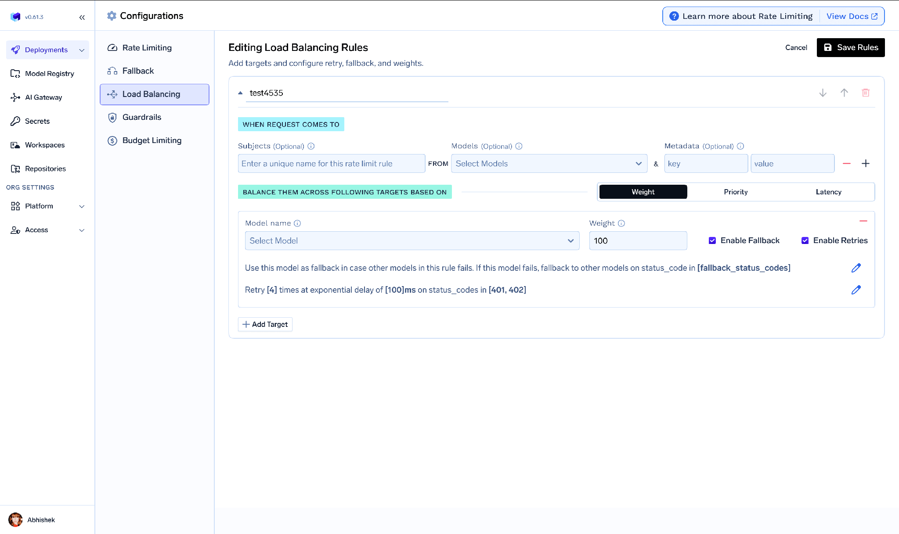
Task: Expand Platform settings chevron
Action: [x=82, y=206]
